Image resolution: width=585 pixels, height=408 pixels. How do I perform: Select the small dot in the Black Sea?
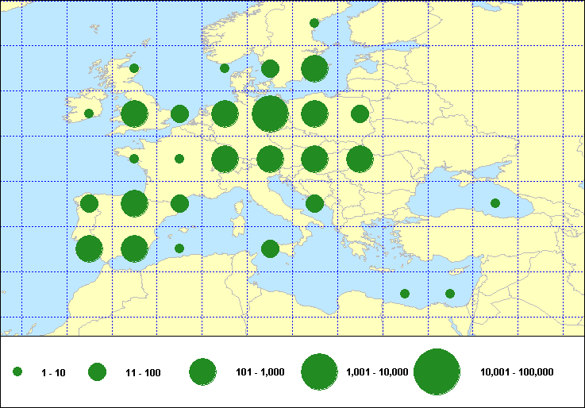tap(495, 203)
